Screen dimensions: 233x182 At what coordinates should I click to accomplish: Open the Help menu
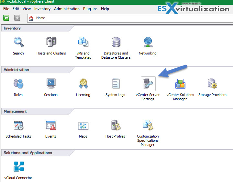coord(105,9)
